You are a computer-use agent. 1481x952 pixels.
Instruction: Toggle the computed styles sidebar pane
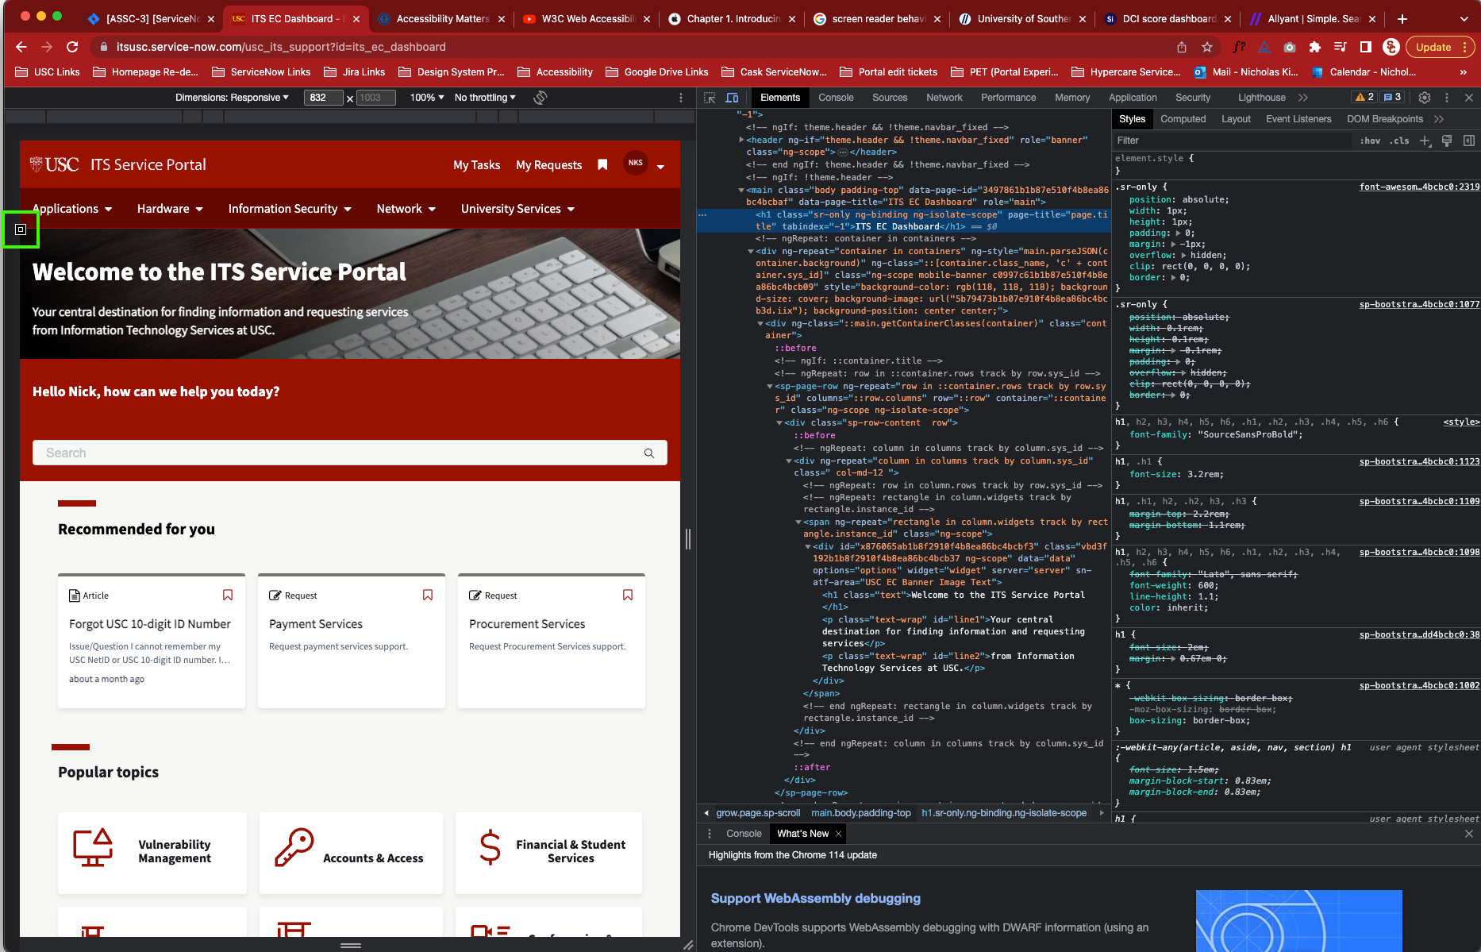(1469, 141)
